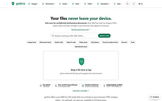This screenshot has width=162, height=101.
Task: Open the EN language selector
Action: pos(141,4)
